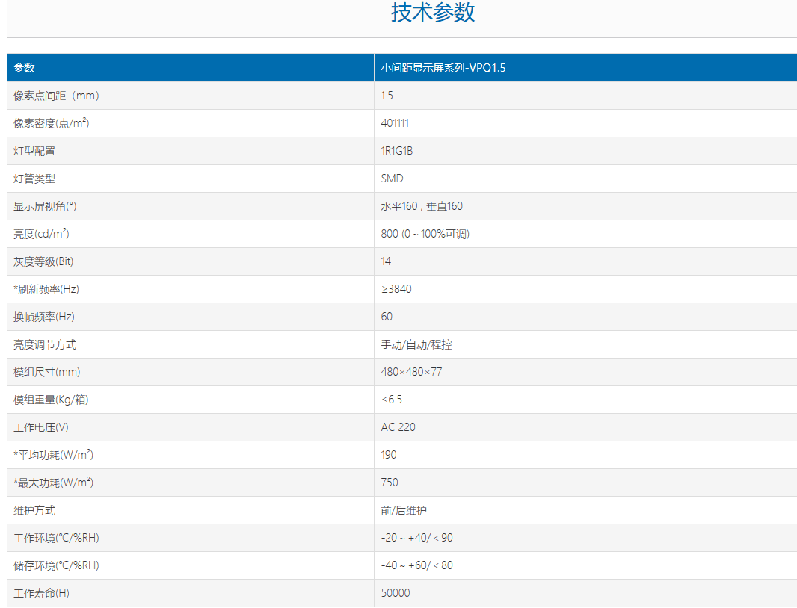Select the 灰度等级(Bit) row label
Viewport: 797px width, 608px height.
click(43, 261)
